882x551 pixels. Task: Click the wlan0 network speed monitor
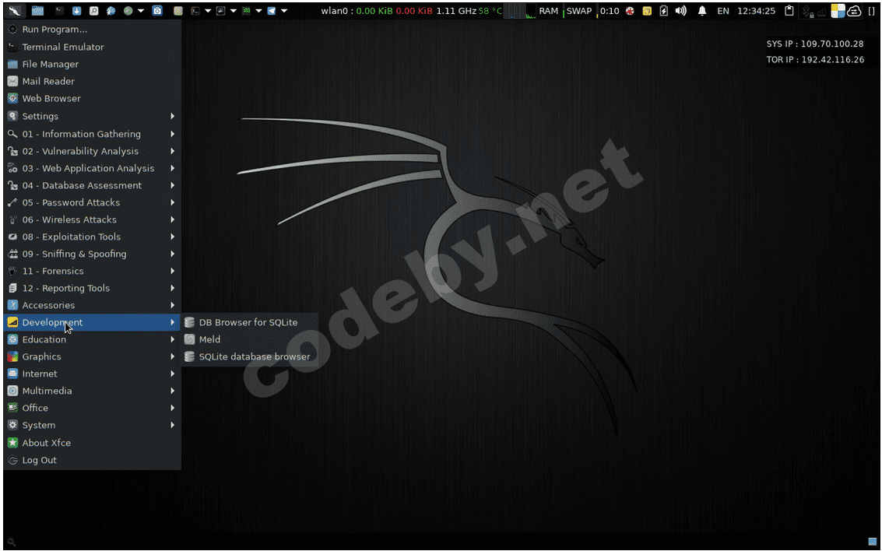[377, 11]
